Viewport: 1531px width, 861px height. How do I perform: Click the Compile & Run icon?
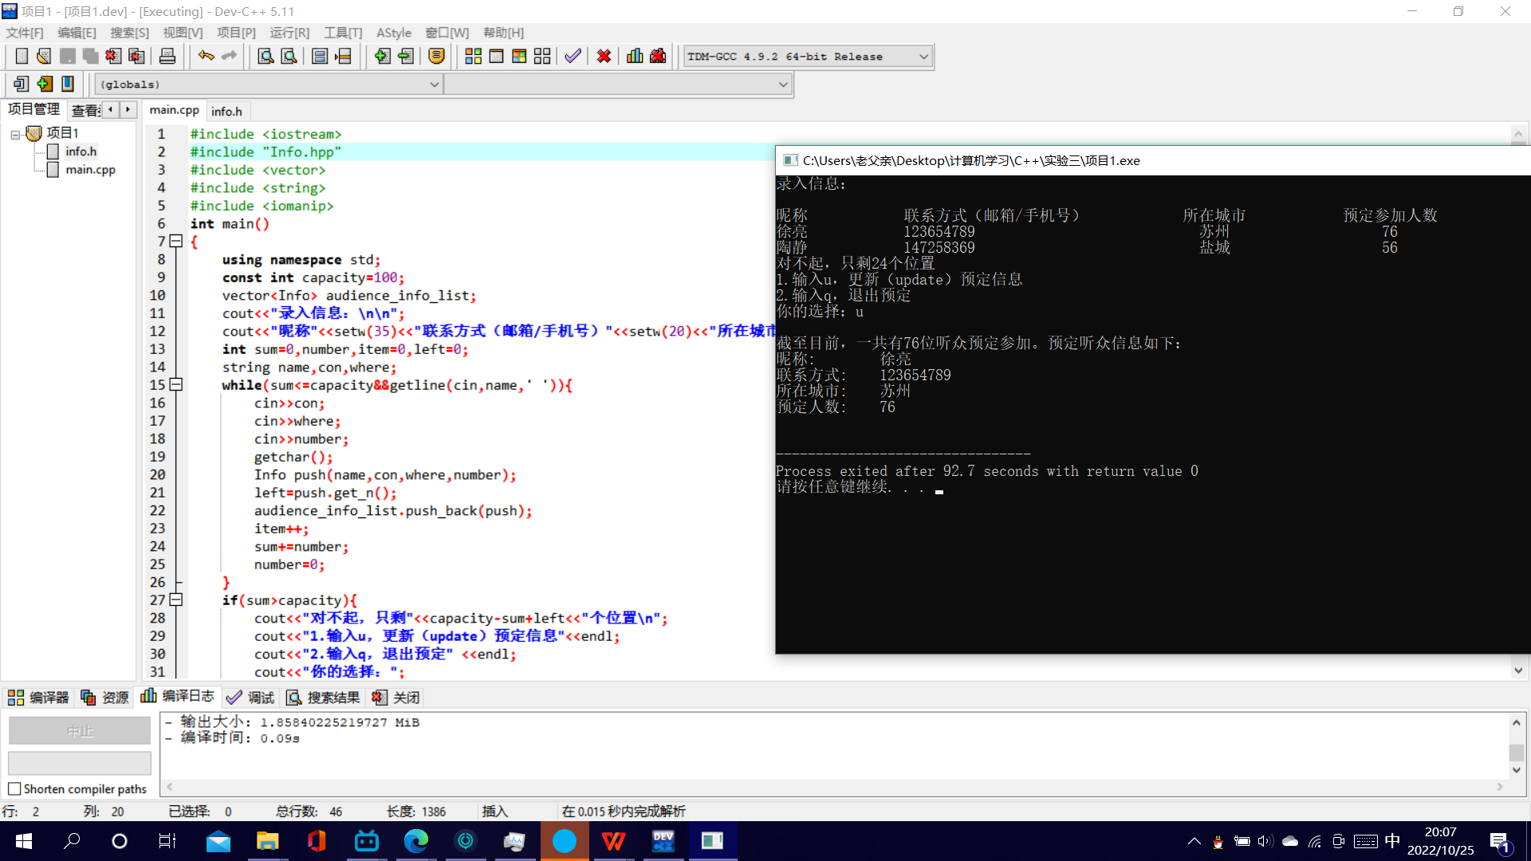[x=519, y=56]
